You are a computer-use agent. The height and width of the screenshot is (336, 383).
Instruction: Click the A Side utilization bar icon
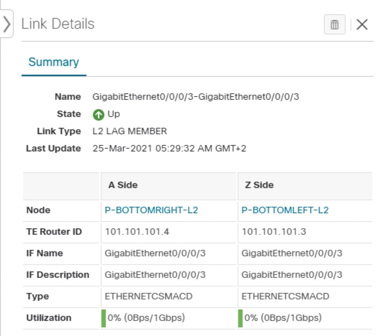[x=104, y=318]
